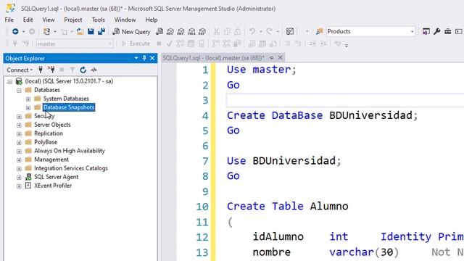The height and width of the screenshot is (261, 464).
Task: Click Object Explorer activity monitor pulse icon
Action: [94, 70]
